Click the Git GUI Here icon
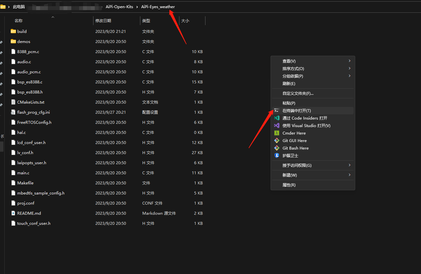This screenshot has width=421, height=274. click(276, 140)
